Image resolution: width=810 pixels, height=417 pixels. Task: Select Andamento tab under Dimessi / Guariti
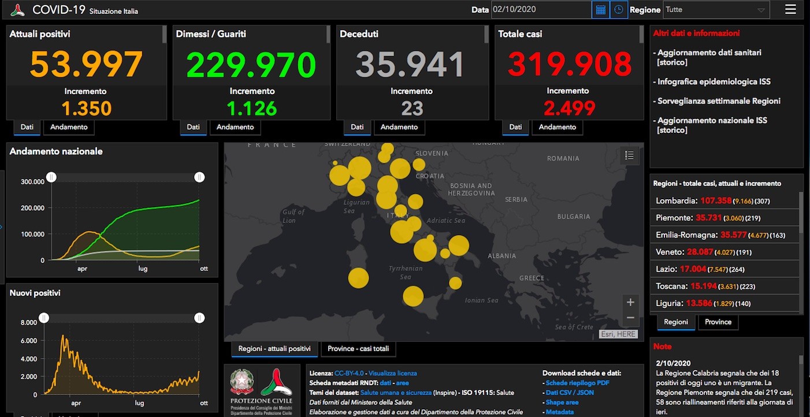235,127
